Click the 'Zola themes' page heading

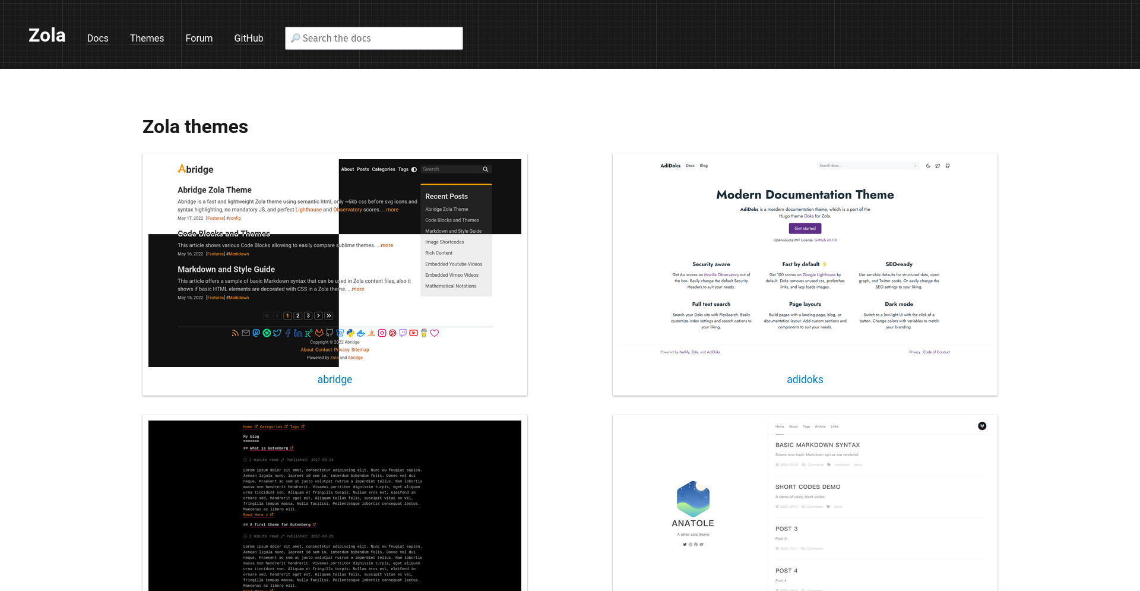(x=195, y=127)
